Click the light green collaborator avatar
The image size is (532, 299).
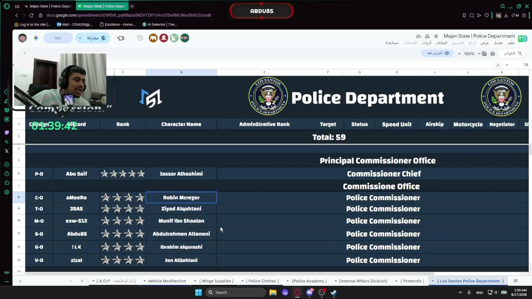tap(174, 38)
